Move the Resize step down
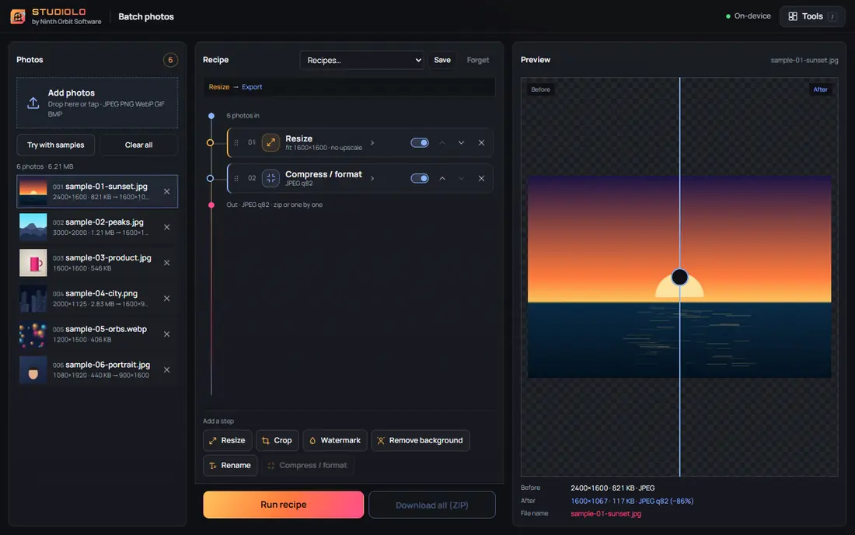855x535 pixels. click(461, 143)
